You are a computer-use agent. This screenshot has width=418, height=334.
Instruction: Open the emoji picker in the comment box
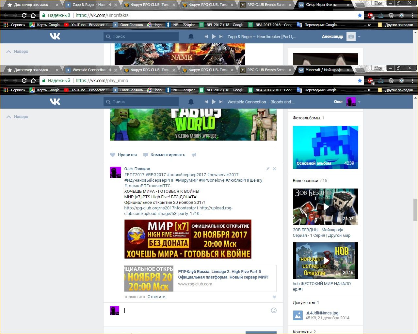point(274,311)
